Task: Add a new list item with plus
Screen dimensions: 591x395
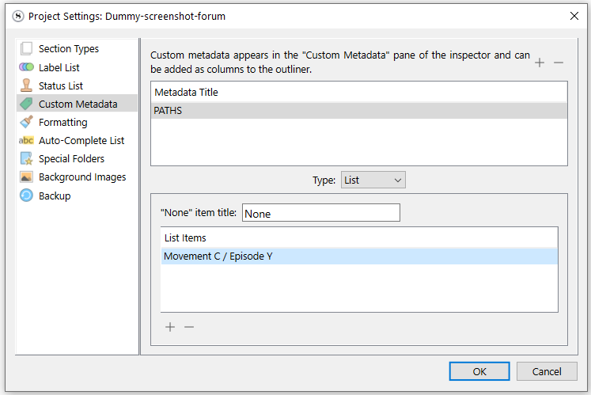Action: point(170,327)
